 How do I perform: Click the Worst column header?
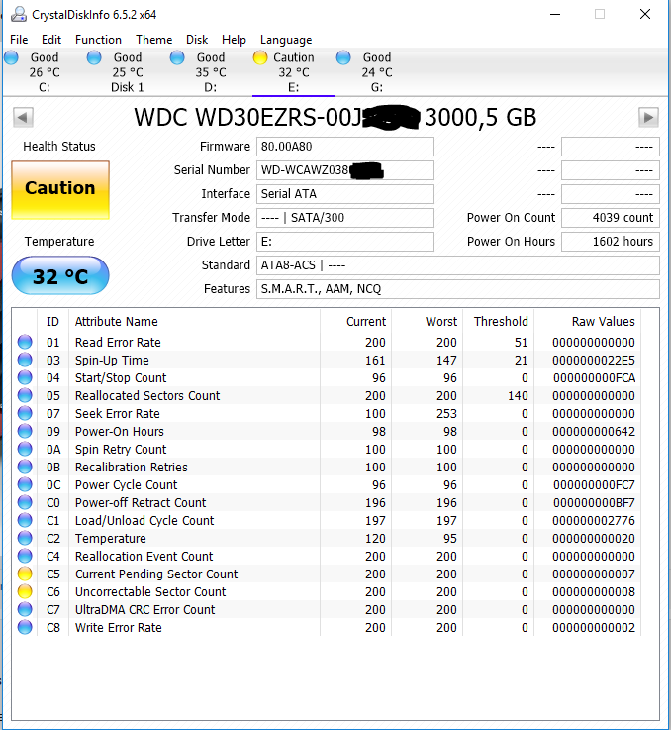(428, 322)
